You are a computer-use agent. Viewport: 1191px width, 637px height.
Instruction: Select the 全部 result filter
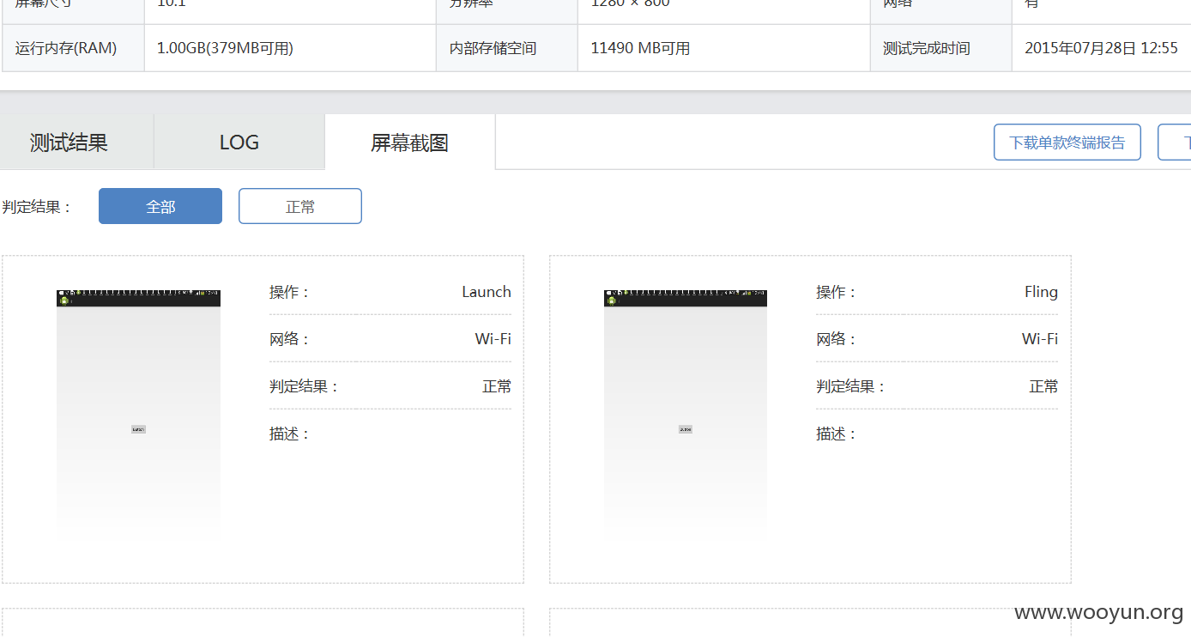[160, 206]
